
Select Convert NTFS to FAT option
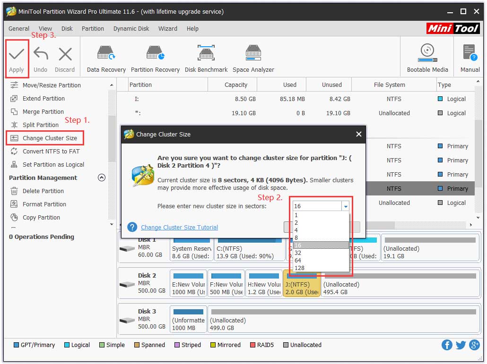click(51, 152)
